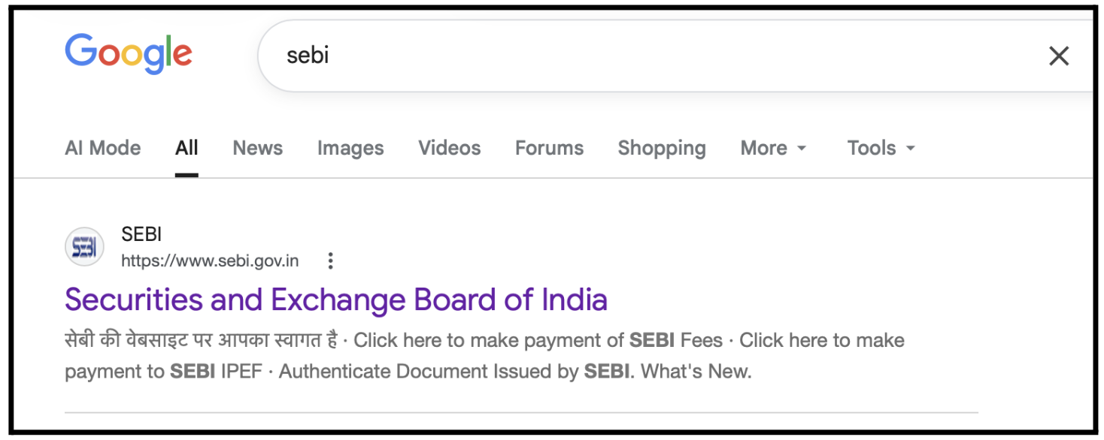
Task: Click the sebi query text in search bar
Action: [306, 56]
